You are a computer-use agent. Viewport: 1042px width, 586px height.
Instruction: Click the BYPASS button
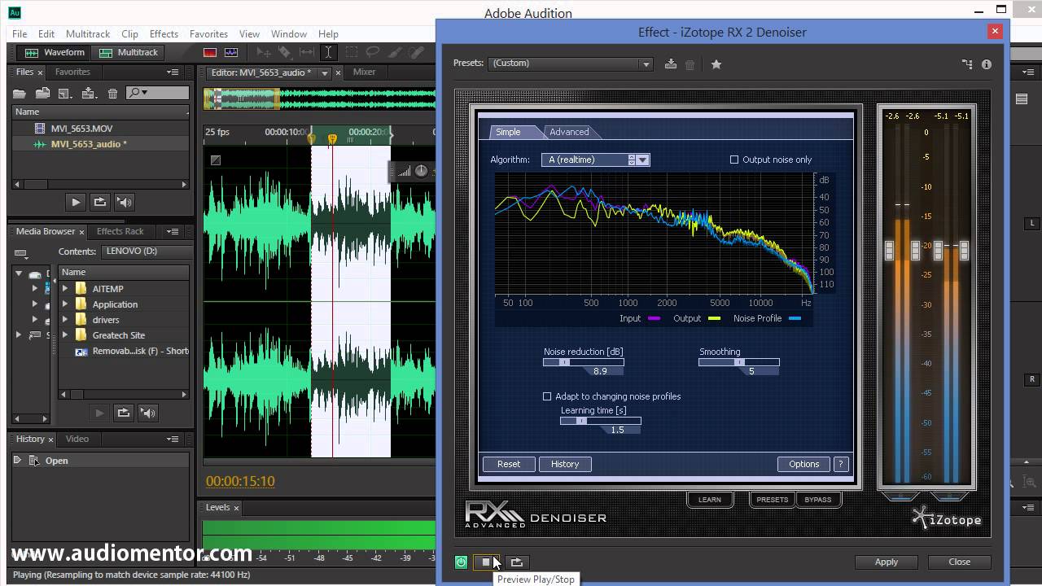[x=818, y=500]
